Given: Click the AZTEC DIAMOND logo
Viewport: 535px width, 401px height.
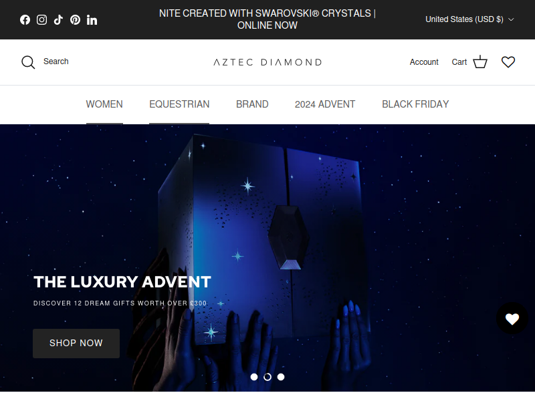Looking at the screenshot, I should pyautogui.click(x=267, y=62).
